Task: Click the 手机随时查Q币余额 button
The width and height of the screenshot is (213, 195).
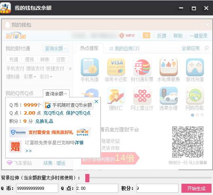Action: [69, 105]
